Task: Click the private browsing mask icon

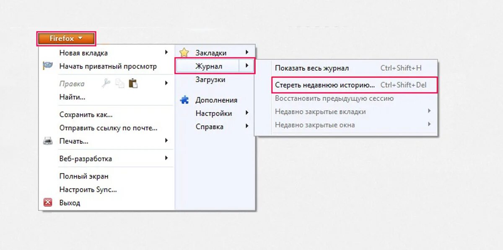Action: click(x=48, y=66)
